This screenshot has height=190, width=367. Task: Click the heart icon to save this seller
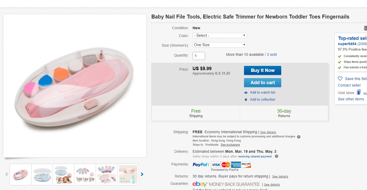point(340,78)
